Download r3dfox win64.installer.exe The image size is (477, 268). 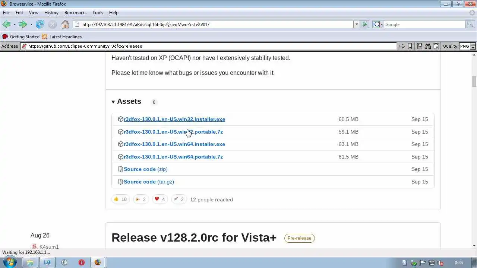click(x=174, y=144)
